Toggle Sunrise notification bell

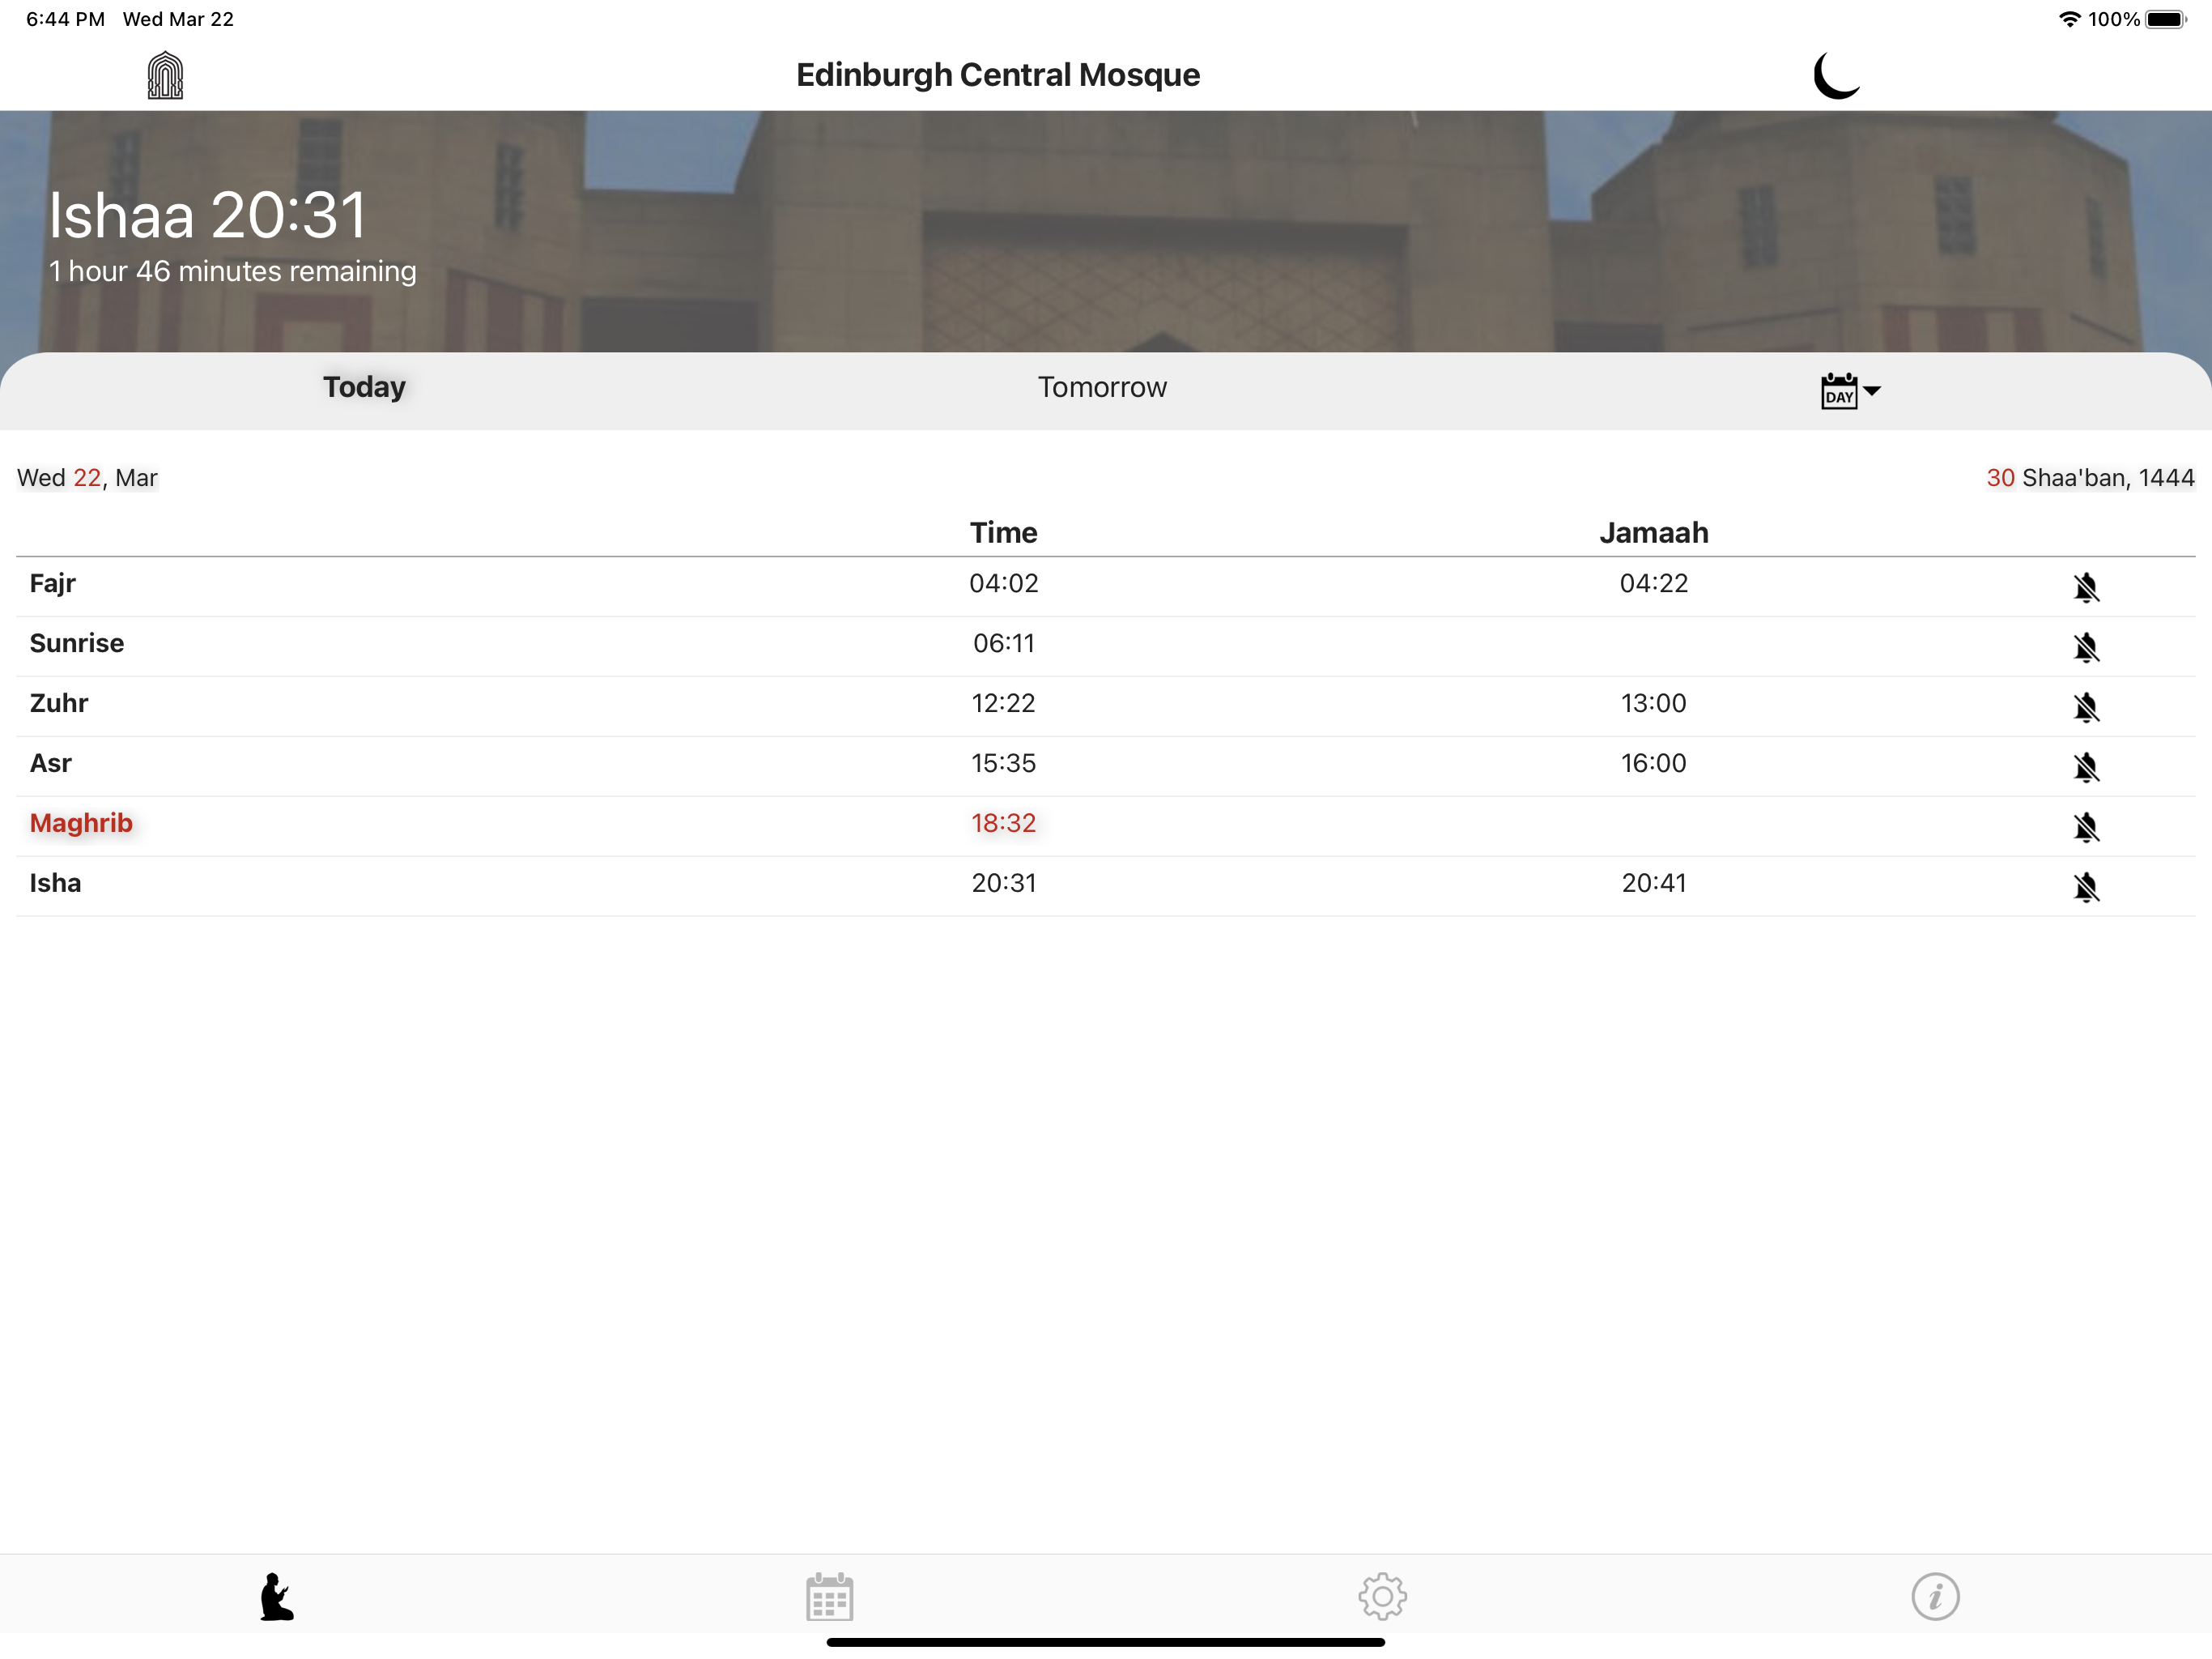[2085, 647]
